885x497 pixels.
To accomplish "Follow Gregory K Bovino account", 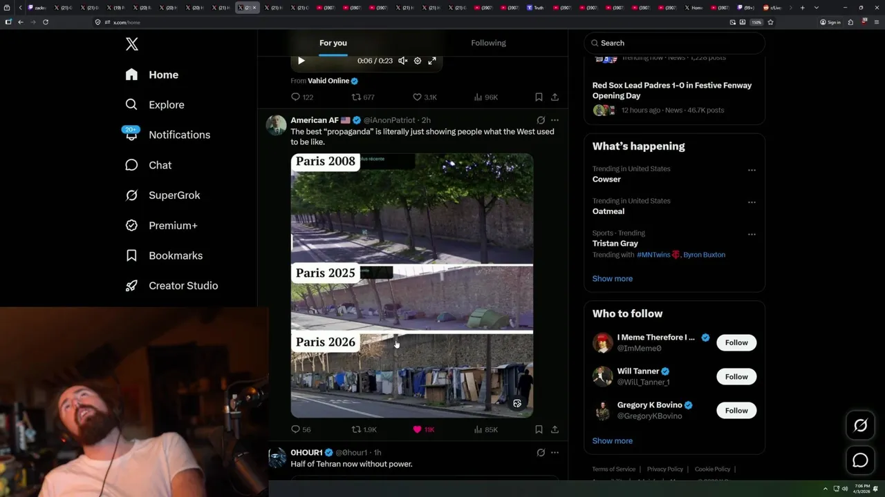I will pos(736,410).
